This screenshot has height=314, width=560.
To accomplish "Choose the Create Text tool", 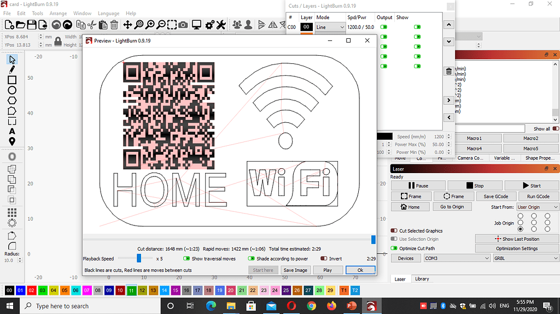I will (x=11, y=131).
